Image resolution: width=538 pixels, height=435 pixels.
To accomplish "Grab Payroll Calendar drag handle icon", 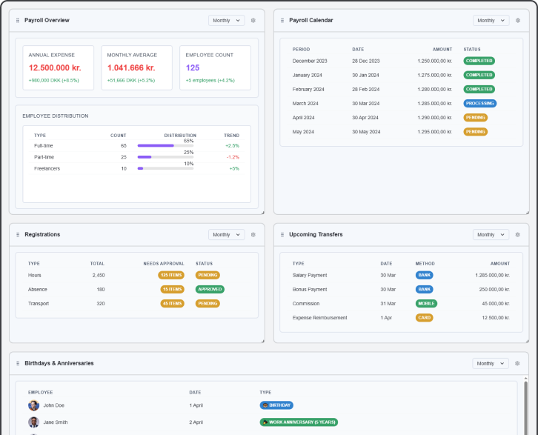I will click(282, 21).
